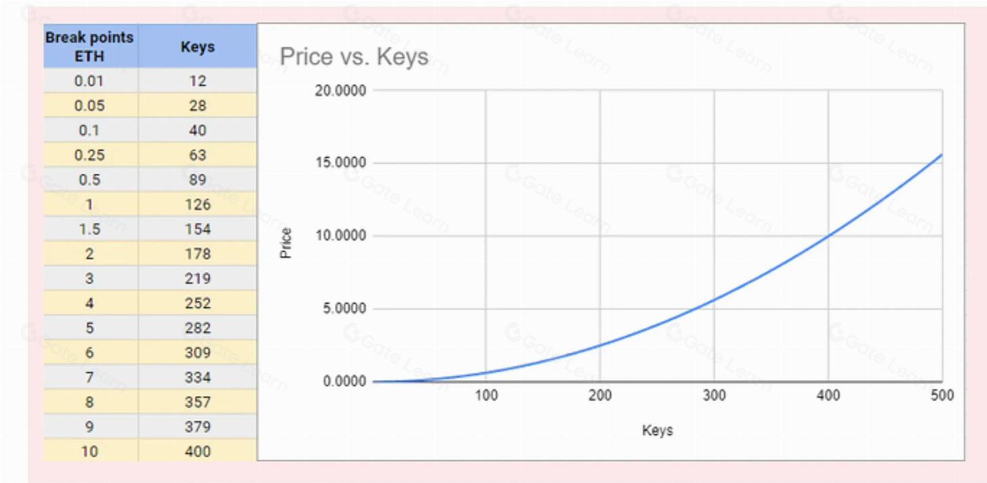Select the Keys cell with value 282
The height and width of the screenshot is (483, 987).
click(x=197, y=328)
